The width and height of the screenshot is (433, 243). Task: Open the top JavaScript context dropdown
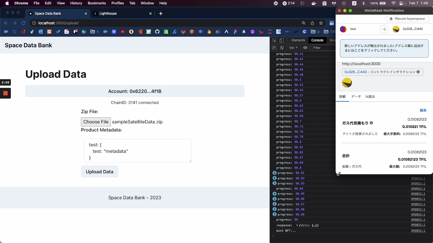click(293, 48)
